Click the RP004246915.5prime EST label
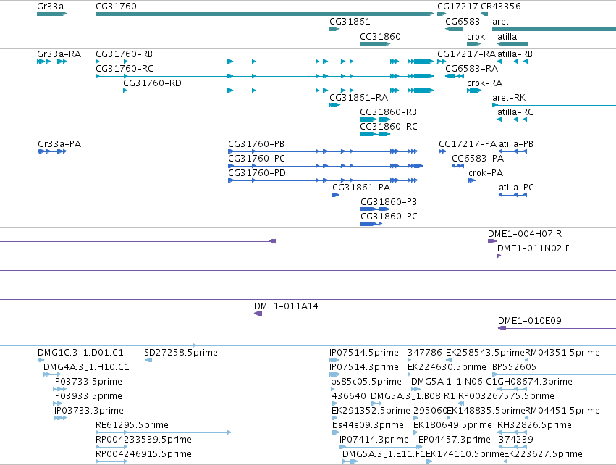 pos(143,454)
